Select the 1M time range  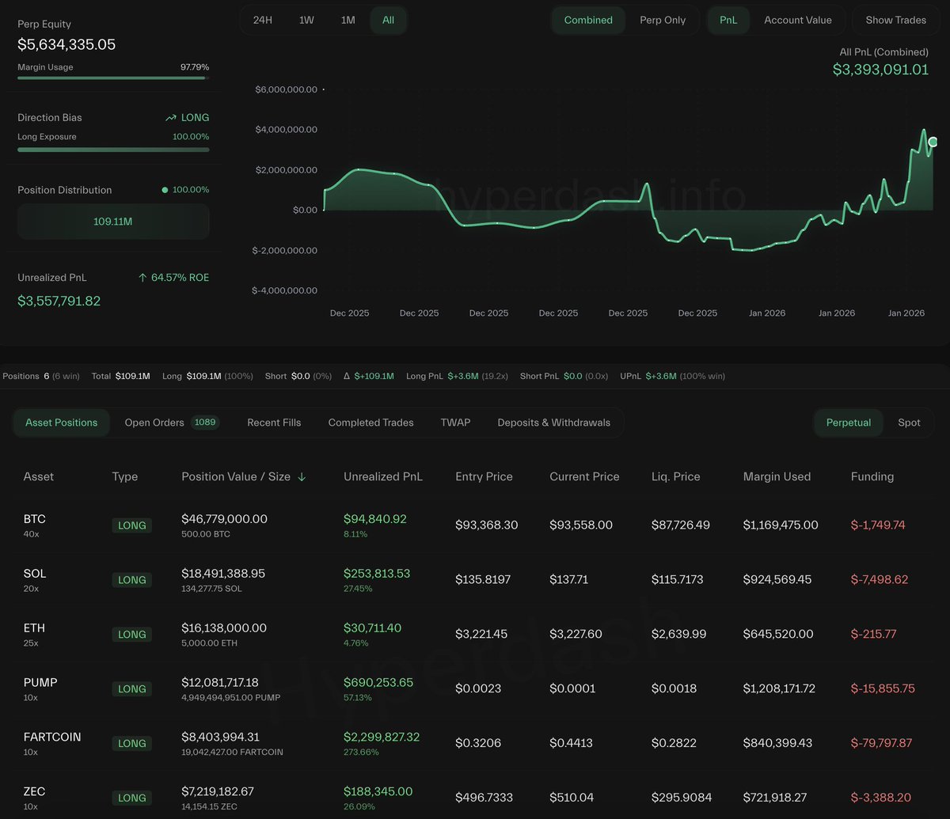pos(348,20)
